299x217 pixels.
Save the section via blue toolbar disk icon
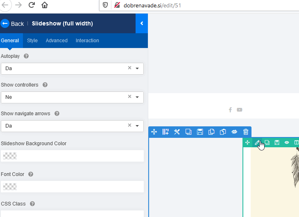pos(200,132)
